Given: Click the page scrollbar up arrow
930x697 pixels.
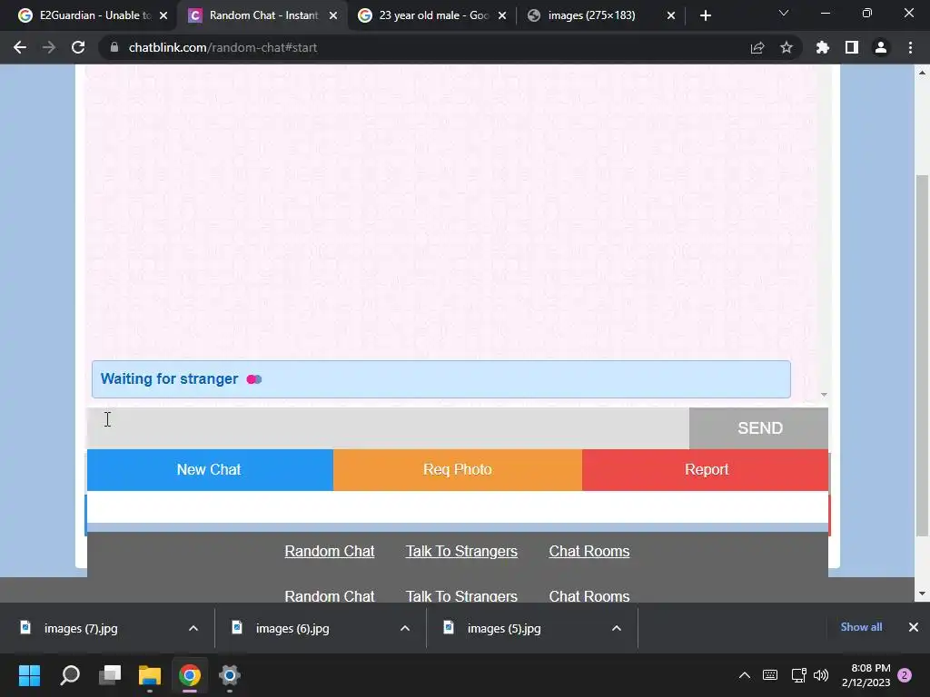Looking at the screenshot, I should pos(922,73).
